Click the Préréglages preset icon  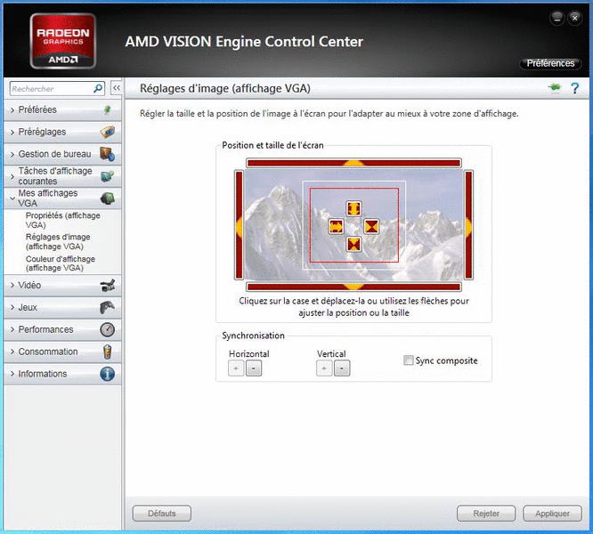108,132
